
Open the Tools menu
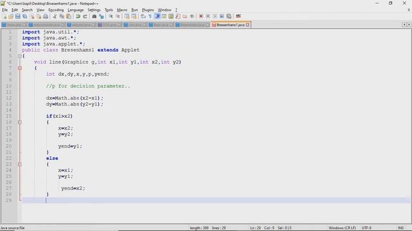[x=109, y=10]
